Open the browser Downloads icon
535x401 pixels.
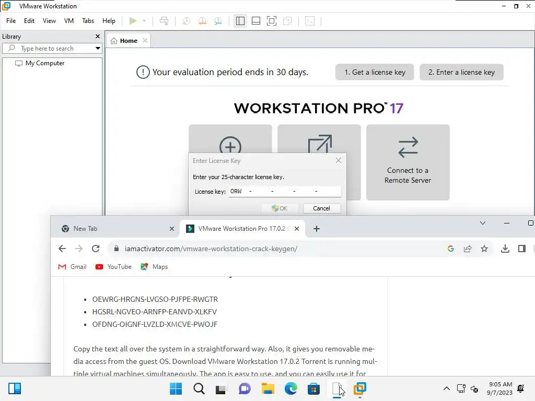(x=505, y=249)
